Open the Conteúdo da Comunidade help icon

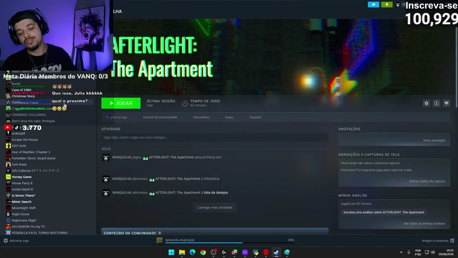(160, 233)
